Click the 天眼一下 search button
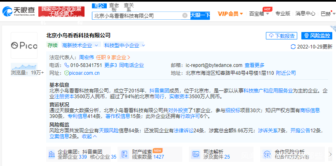 [200, 15]
